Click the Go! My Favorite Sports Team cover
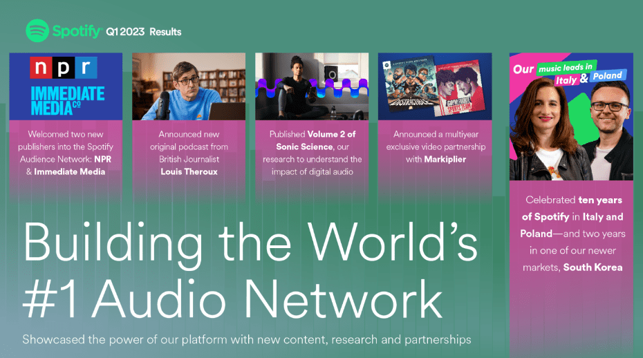The image size is (643, 358). (460, 88)
